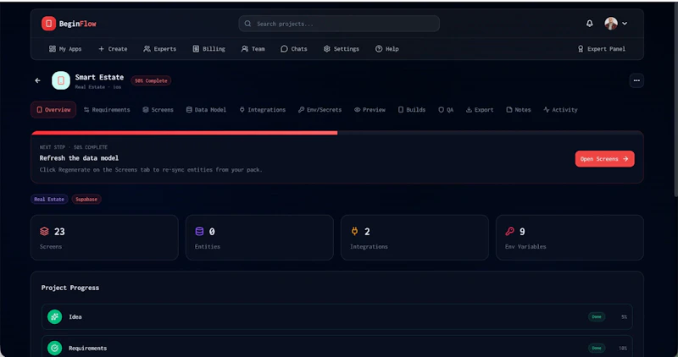This screenshot has width=678, height=357.
Task: Open the 23 Screens card
Action: 104,238
